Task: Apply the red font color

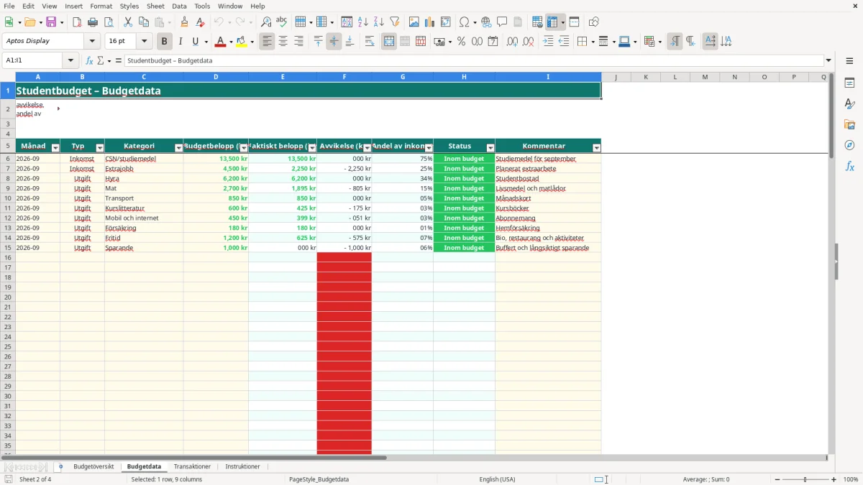Action: 220,42
